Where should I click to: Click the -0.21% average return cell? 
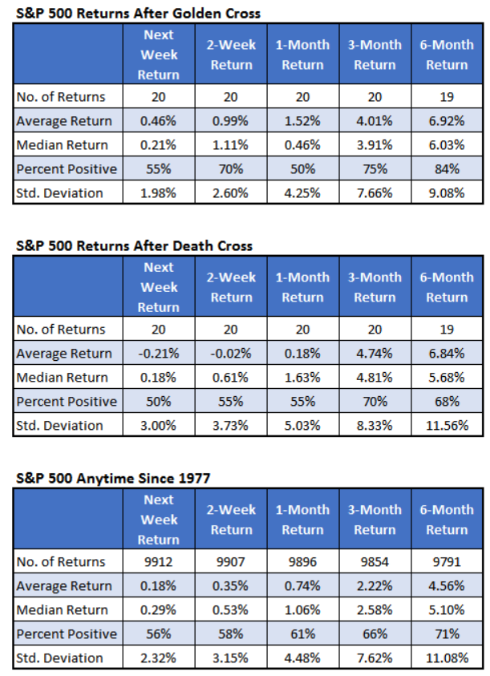pyautogui.click(x=159, y=354)
